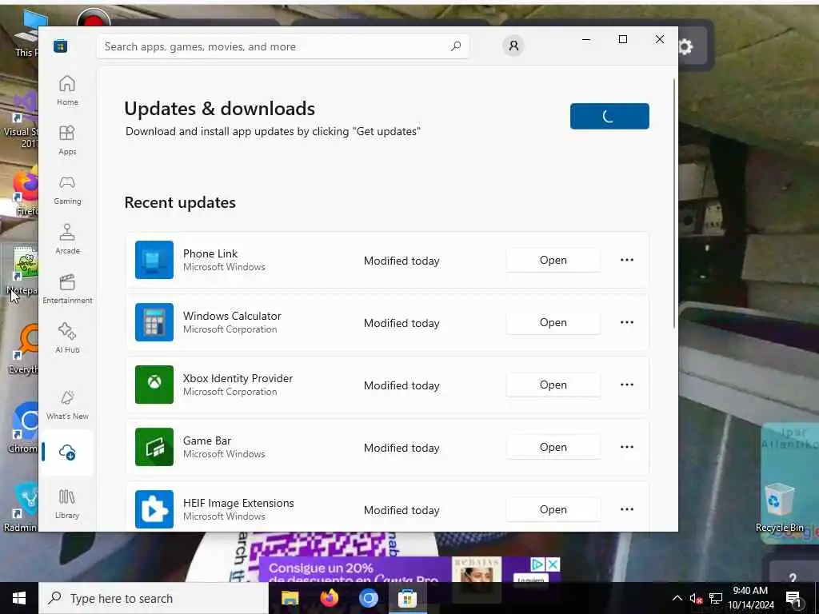Click the search magnifier icon
The width and height of the screenshot is (819, 614).
coord(455,46)
